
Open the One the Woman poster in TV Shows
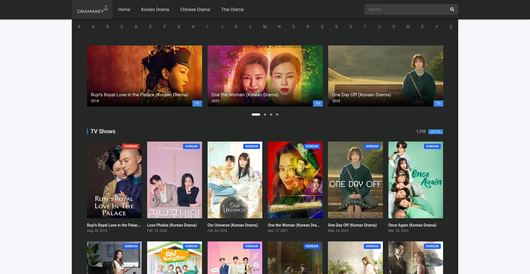click(x=295, y=180)
